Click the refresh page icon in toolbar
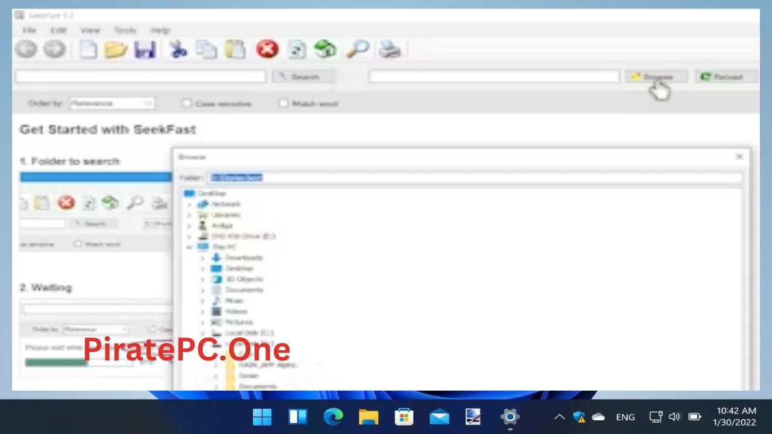 (x=297, y=49)
